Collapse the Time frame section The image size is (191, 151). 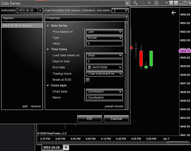tap(48, 49)
